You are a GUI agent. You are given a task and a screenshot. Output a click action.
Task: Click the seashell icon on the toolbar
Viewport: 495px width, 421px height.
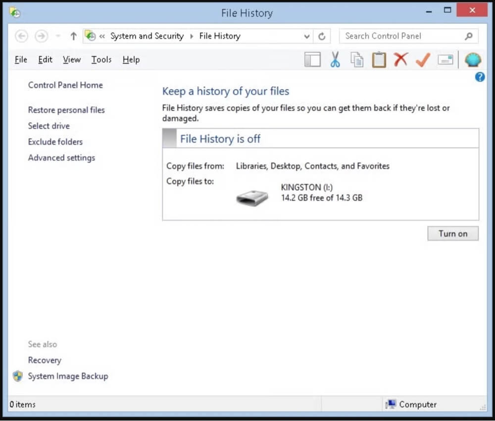[x=473, y=59]
